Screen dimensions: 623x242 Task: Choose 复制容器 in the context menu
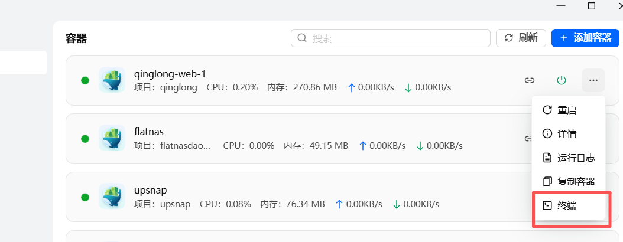coord(569,181)
